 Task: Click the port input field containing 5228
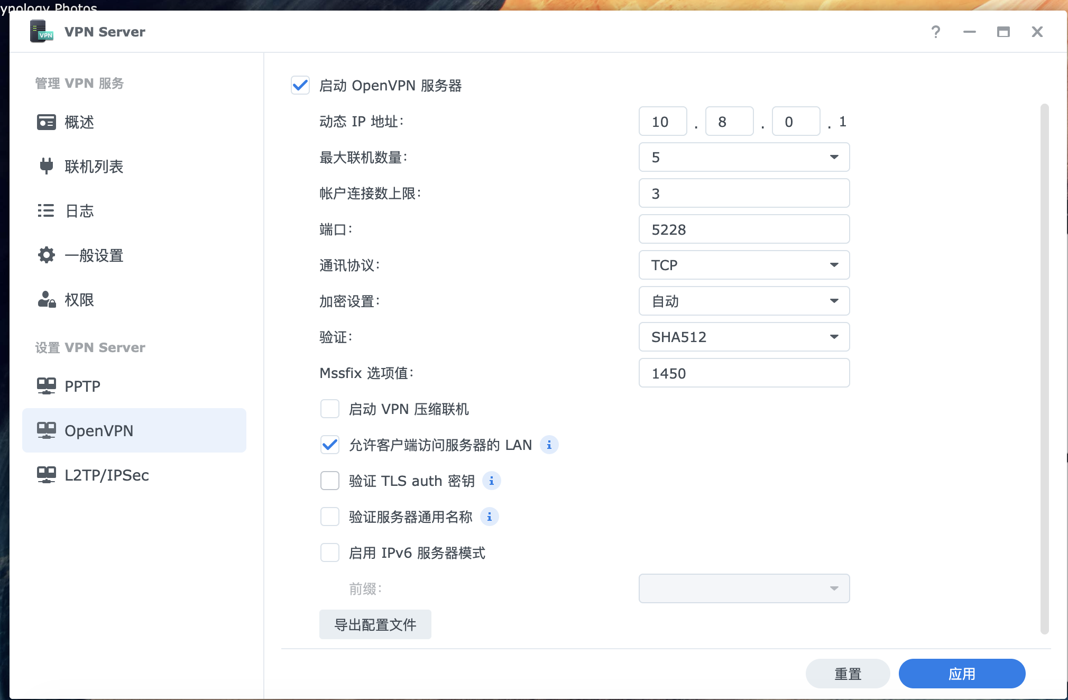point(743,229)
